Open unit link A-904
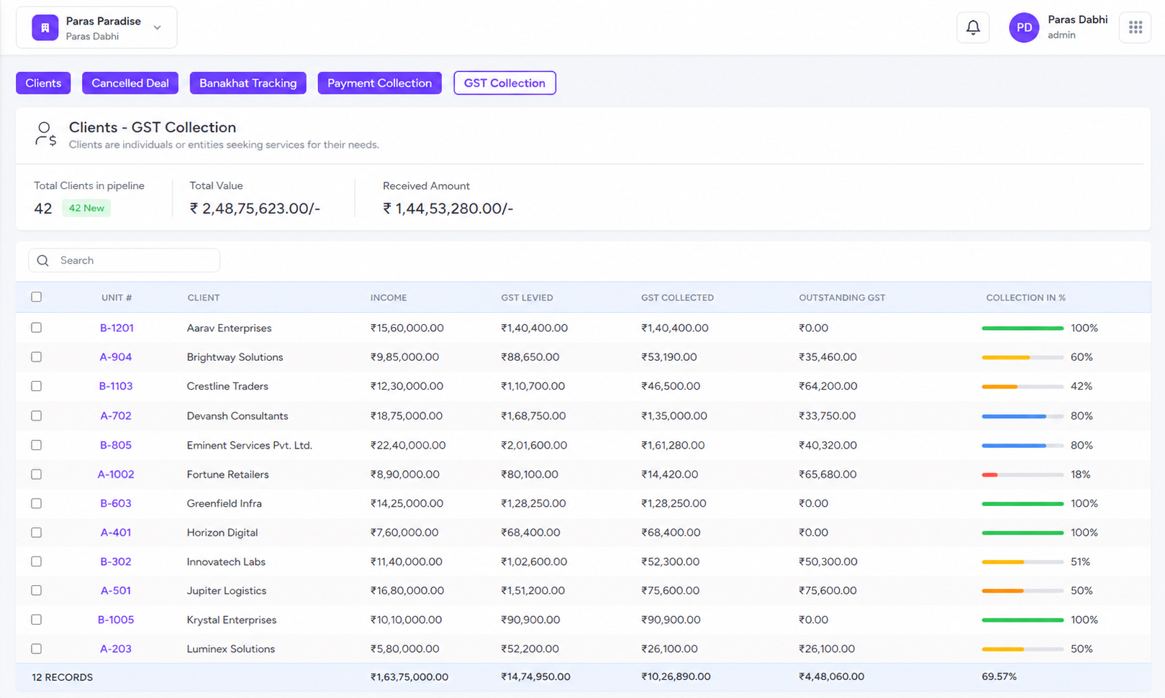This screenshot has height=698, width=1165. pos(116,357)
